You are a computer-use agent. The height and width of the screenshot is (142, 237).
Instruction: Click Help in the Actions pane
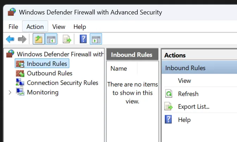[x=184, y=120]
